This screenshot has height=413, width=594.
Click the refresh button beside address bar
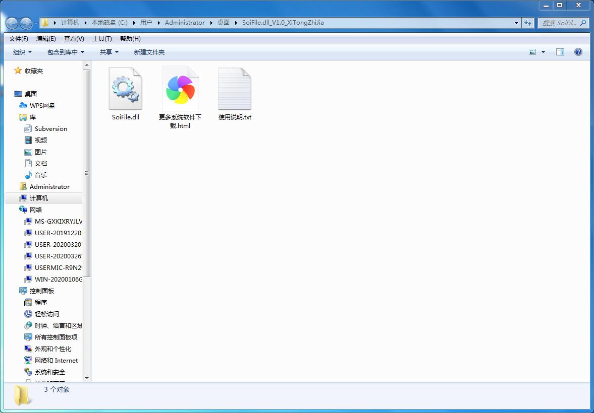pyautogui.click(x=528, y=23)
